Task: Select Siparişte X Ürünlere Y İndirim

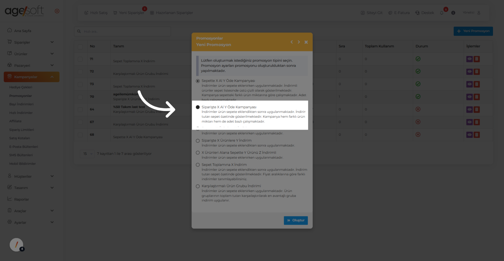Action: 198,141
